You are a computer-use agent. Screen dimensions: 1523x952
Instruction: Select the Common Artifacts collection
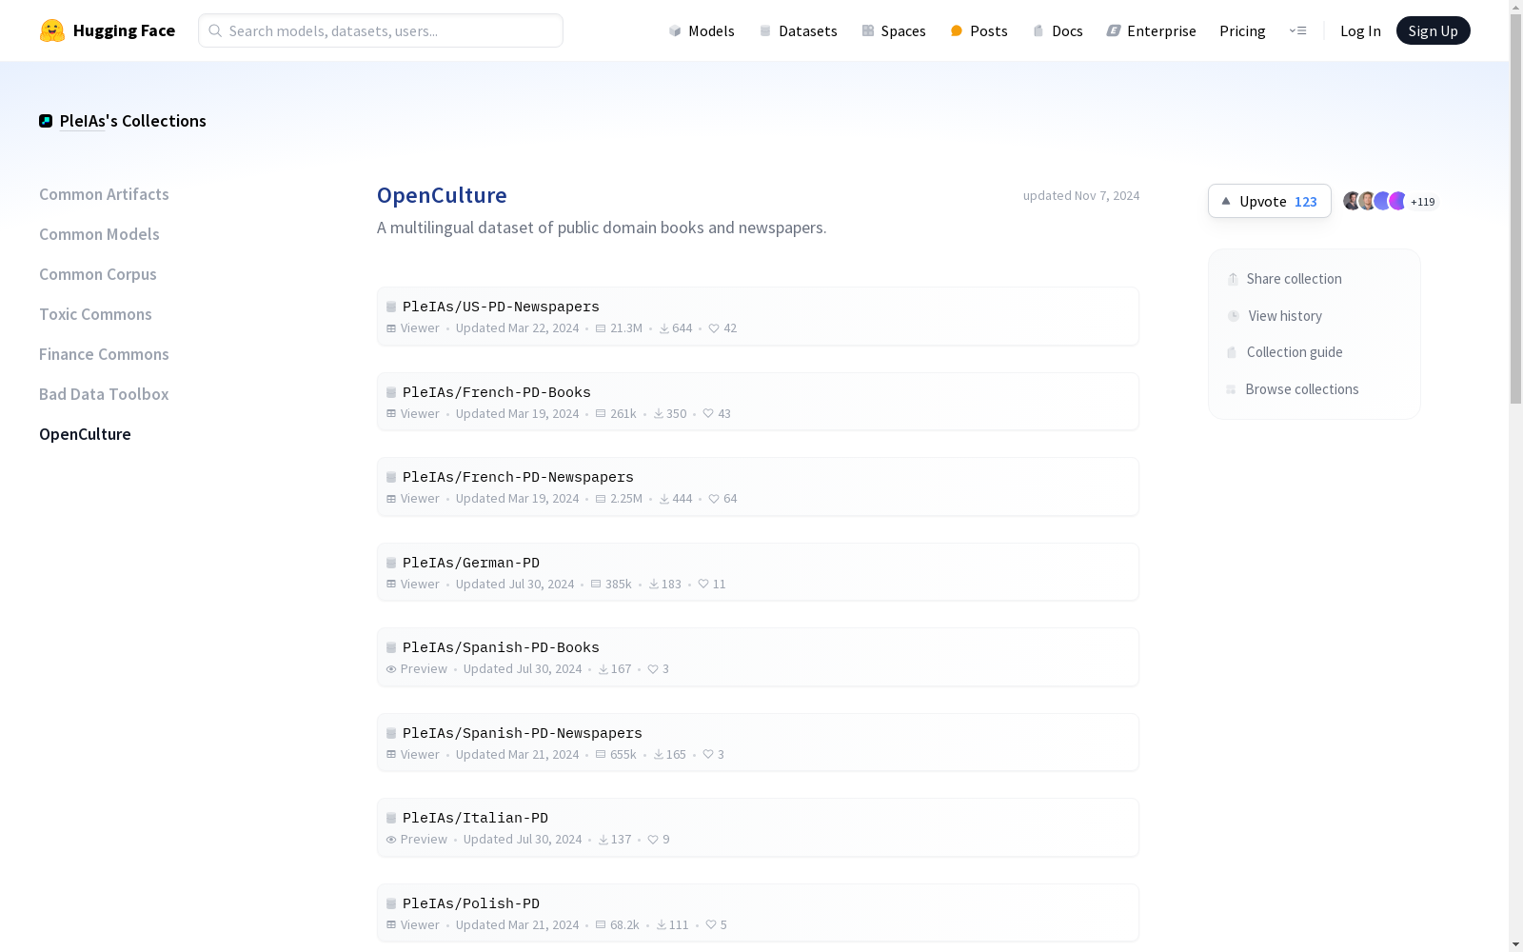coord(104,194)
